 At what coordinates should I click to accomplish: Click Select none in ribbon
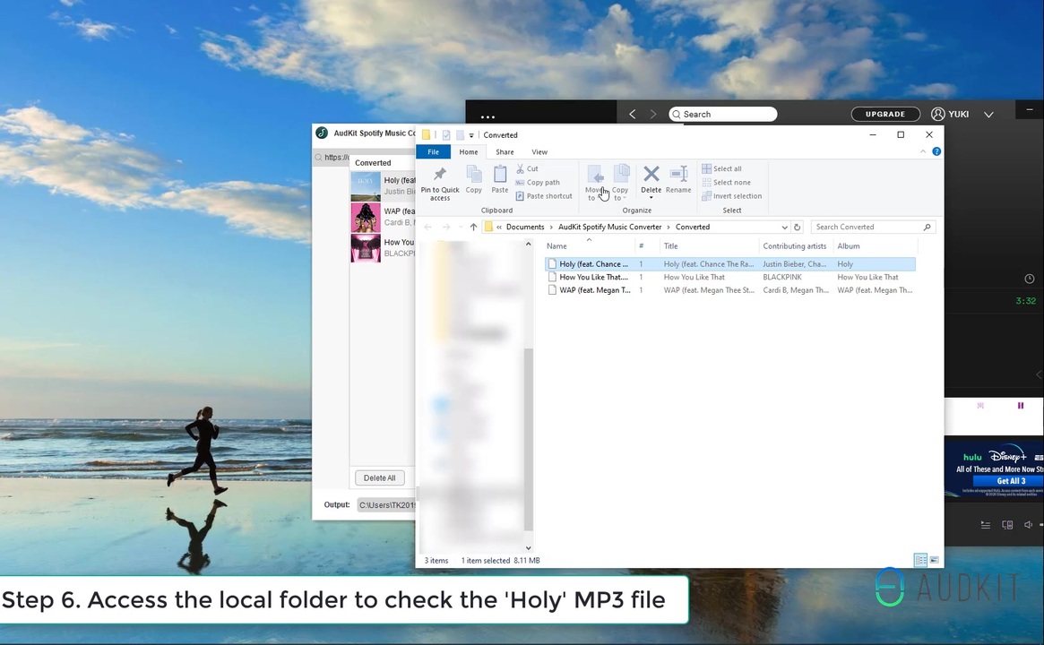[x=727, y=183]
